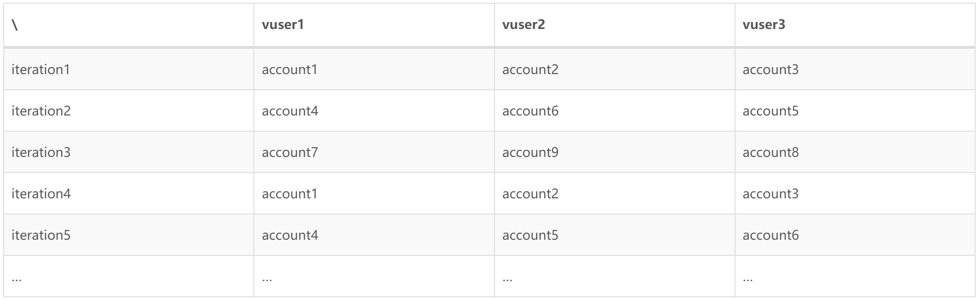
Task: Select the iteration5 row label
Action: point(41,235)
